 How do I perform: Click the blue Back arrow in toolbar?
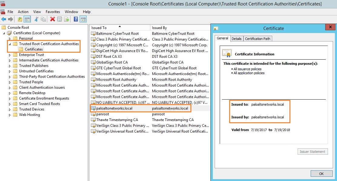tap(4, 19)
